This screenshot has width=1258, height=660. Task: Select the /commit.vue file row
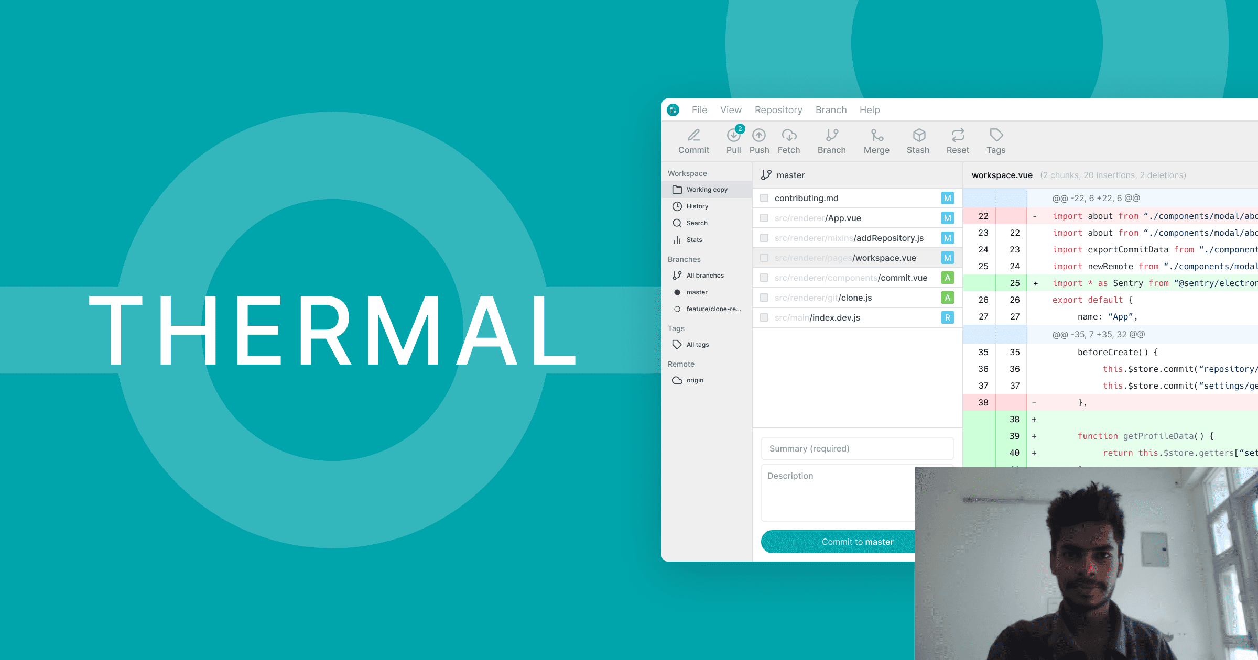pos(858,278)
